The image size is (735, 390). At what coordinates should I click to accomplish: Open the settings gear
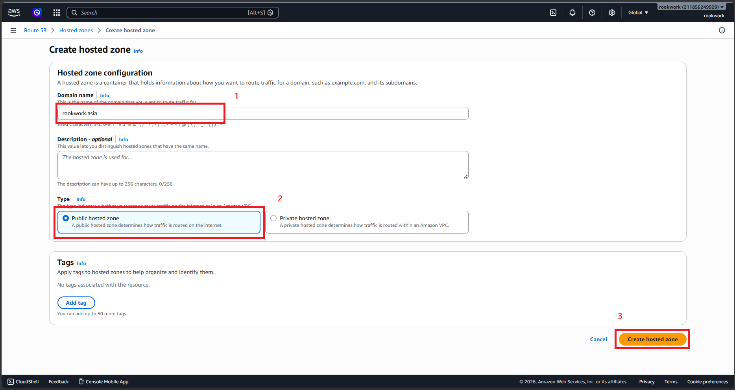click(x=612, y=13)
